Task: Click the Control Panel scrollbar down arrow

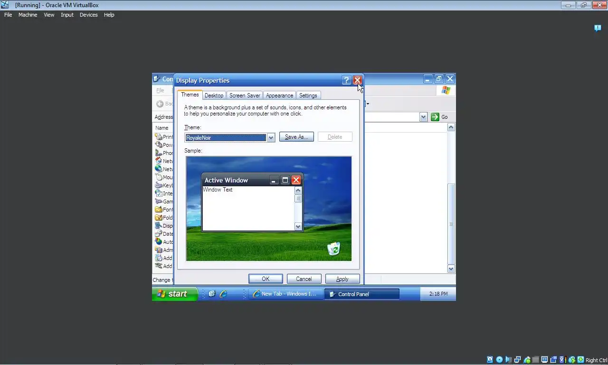Action: 451,269
